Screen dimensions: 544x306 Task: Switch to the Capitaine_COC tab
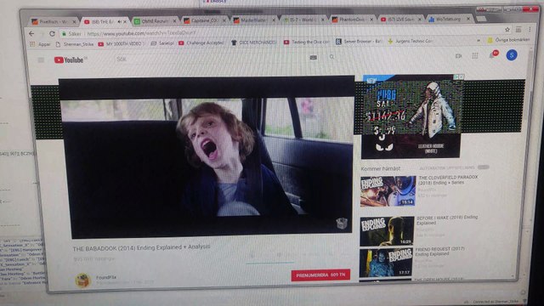click(205, 20)
